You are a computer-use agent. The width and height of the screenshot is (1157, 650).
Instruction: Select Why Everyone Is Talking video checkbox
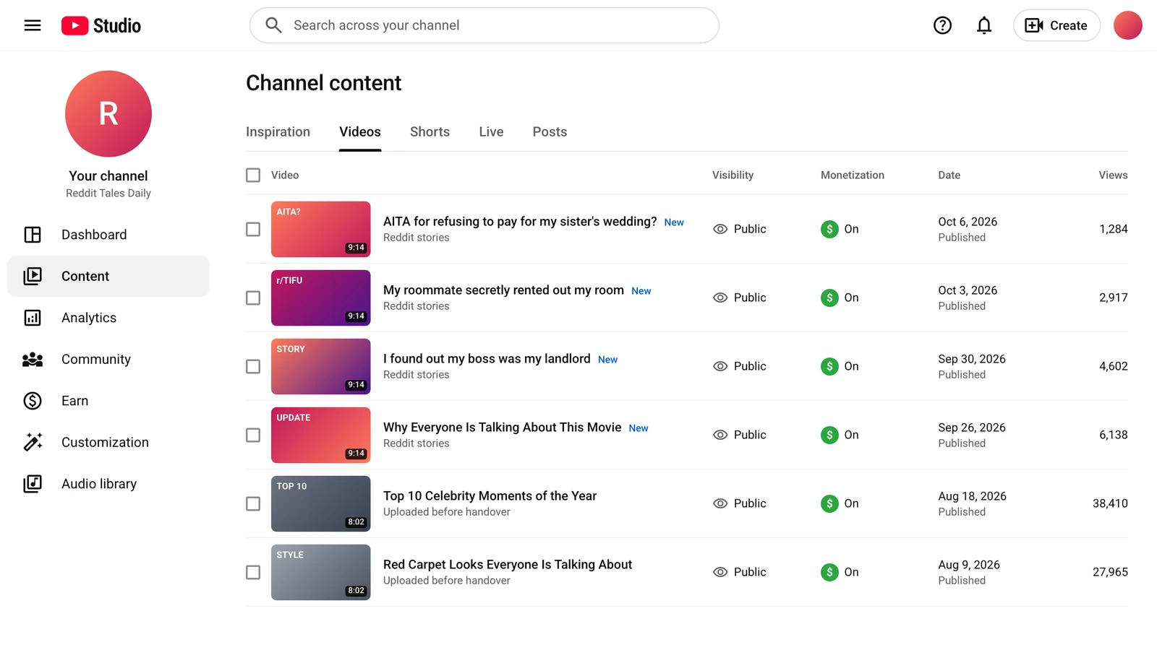(253, 435)
